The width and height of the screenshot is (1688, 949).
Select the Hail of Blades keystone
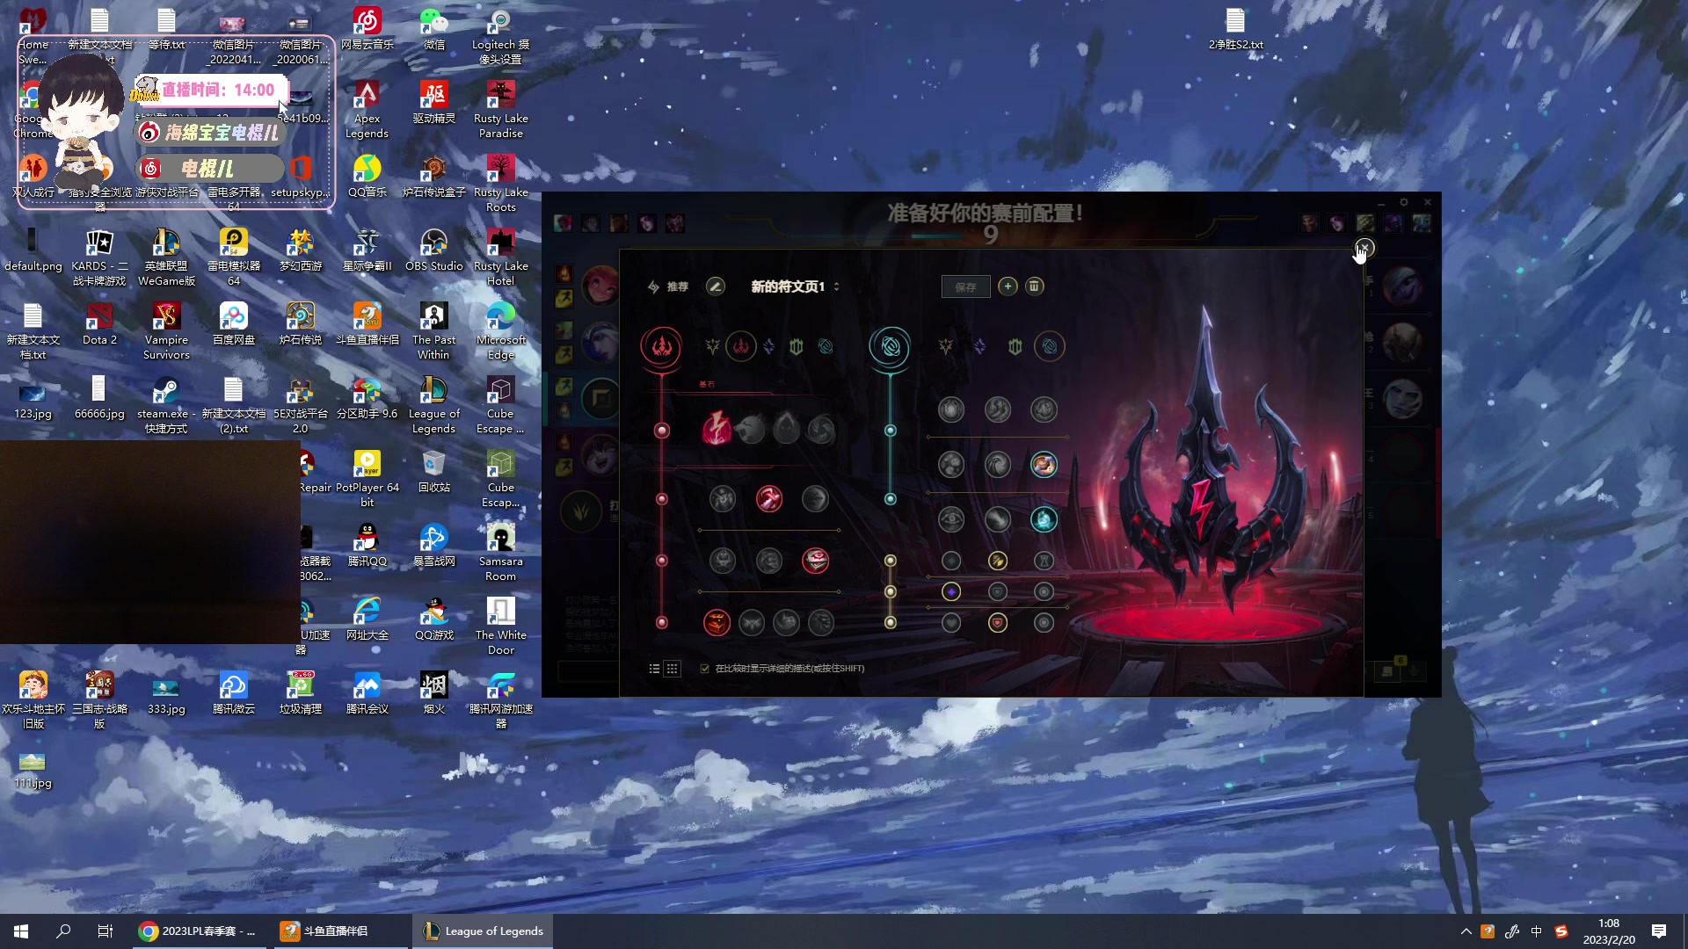(x=821, y=430)
